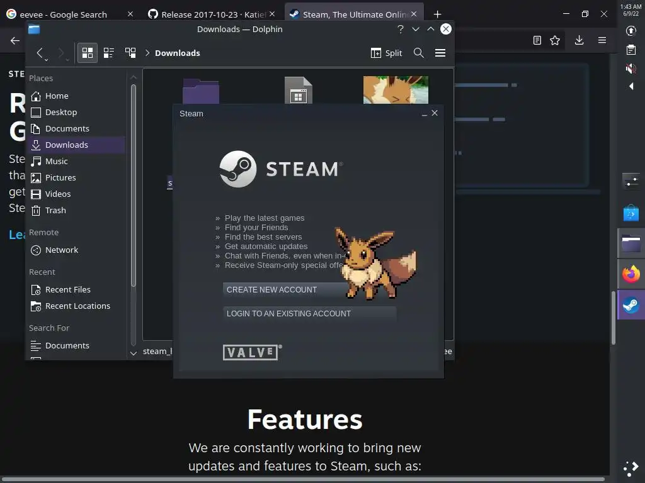Viewport: 645px width, 483px height.
Task: Open the application launcher icon
Action: [x=631, y=469]
